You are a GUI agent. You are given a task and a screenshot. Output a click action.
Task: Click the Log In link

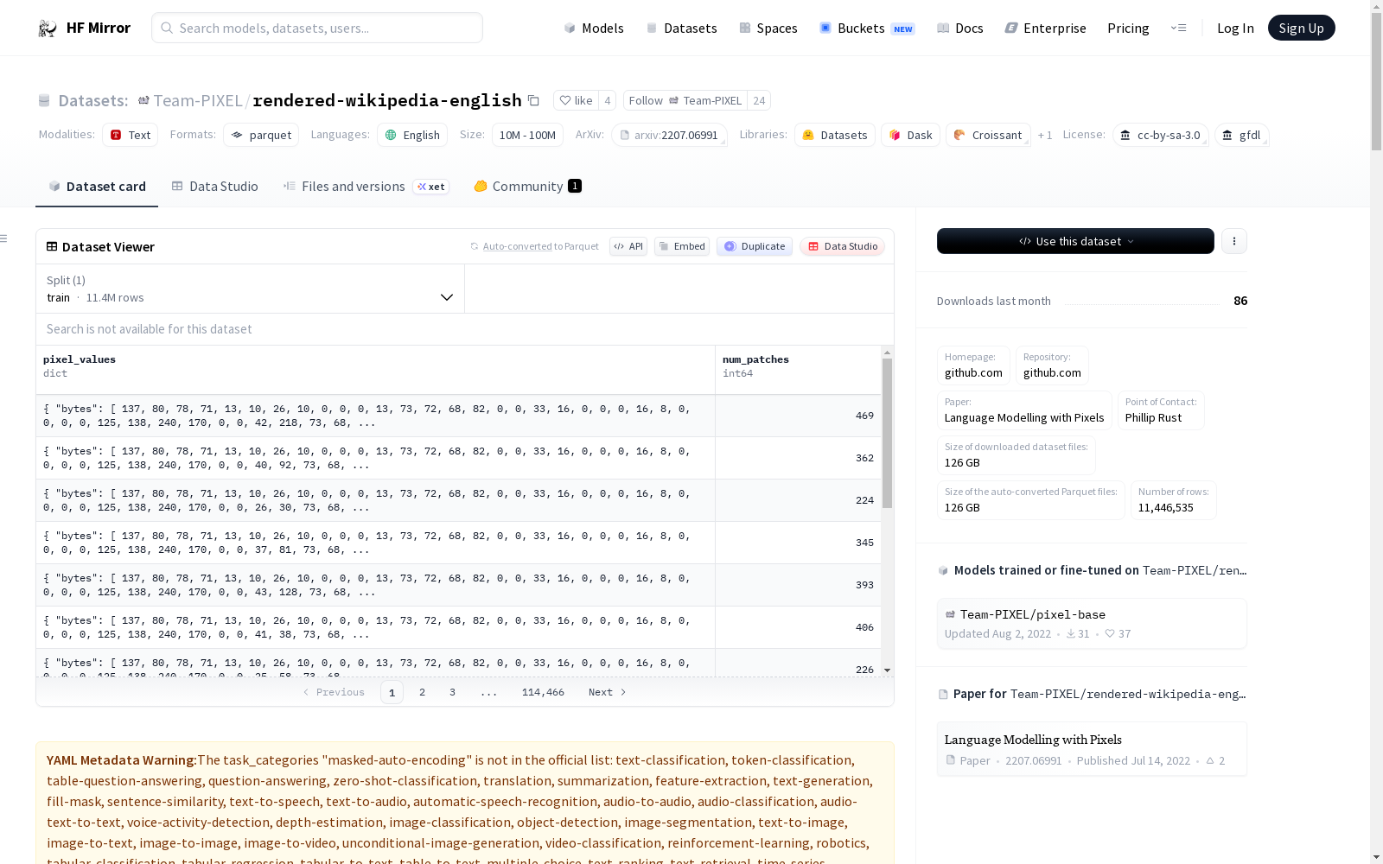(x=1235, y=29)
